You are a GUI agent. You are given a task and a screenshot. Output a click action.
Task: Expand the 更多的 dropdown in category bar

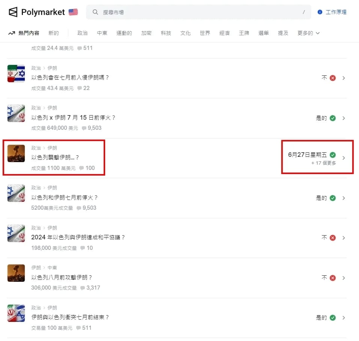(308, 33)
